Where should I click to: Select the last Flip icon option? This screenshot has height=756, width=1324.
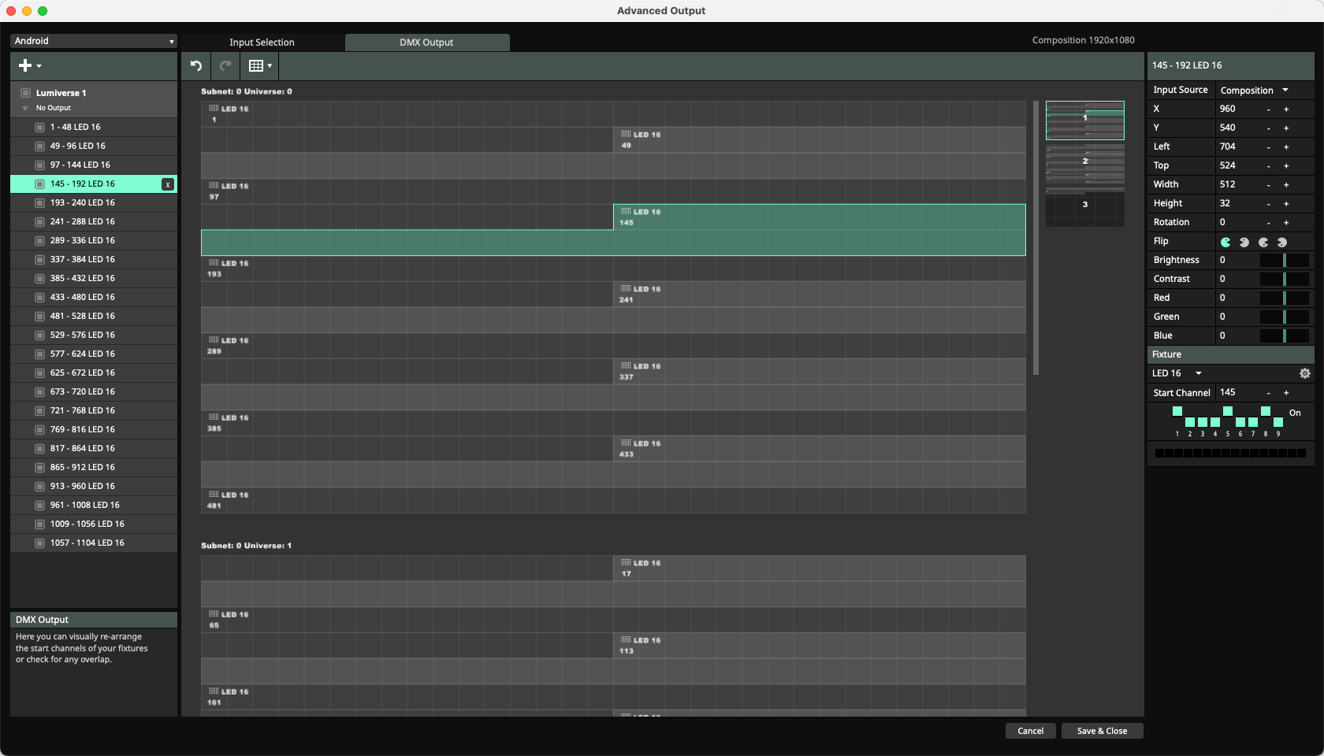coord(1282,242)
